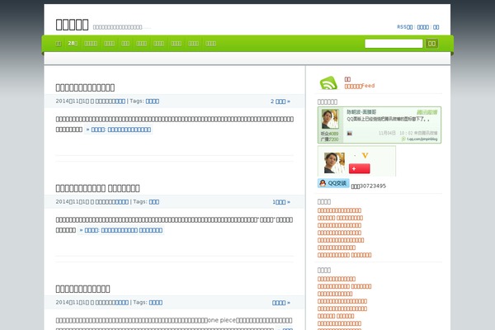This screenshot has height=330, width=495.
Task: Start a chat with the QQ penguin button
Action: (x=333, y=183)
